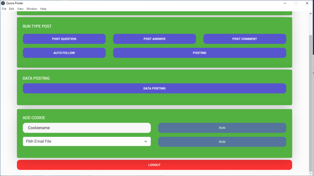The height and width of the screenshot is (176, 314).
Task: Open the Help menu
Action: tap(43, 9)
